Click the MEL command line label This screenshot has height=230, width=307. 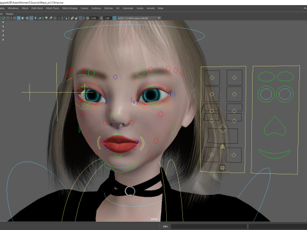tap(166, 226)
